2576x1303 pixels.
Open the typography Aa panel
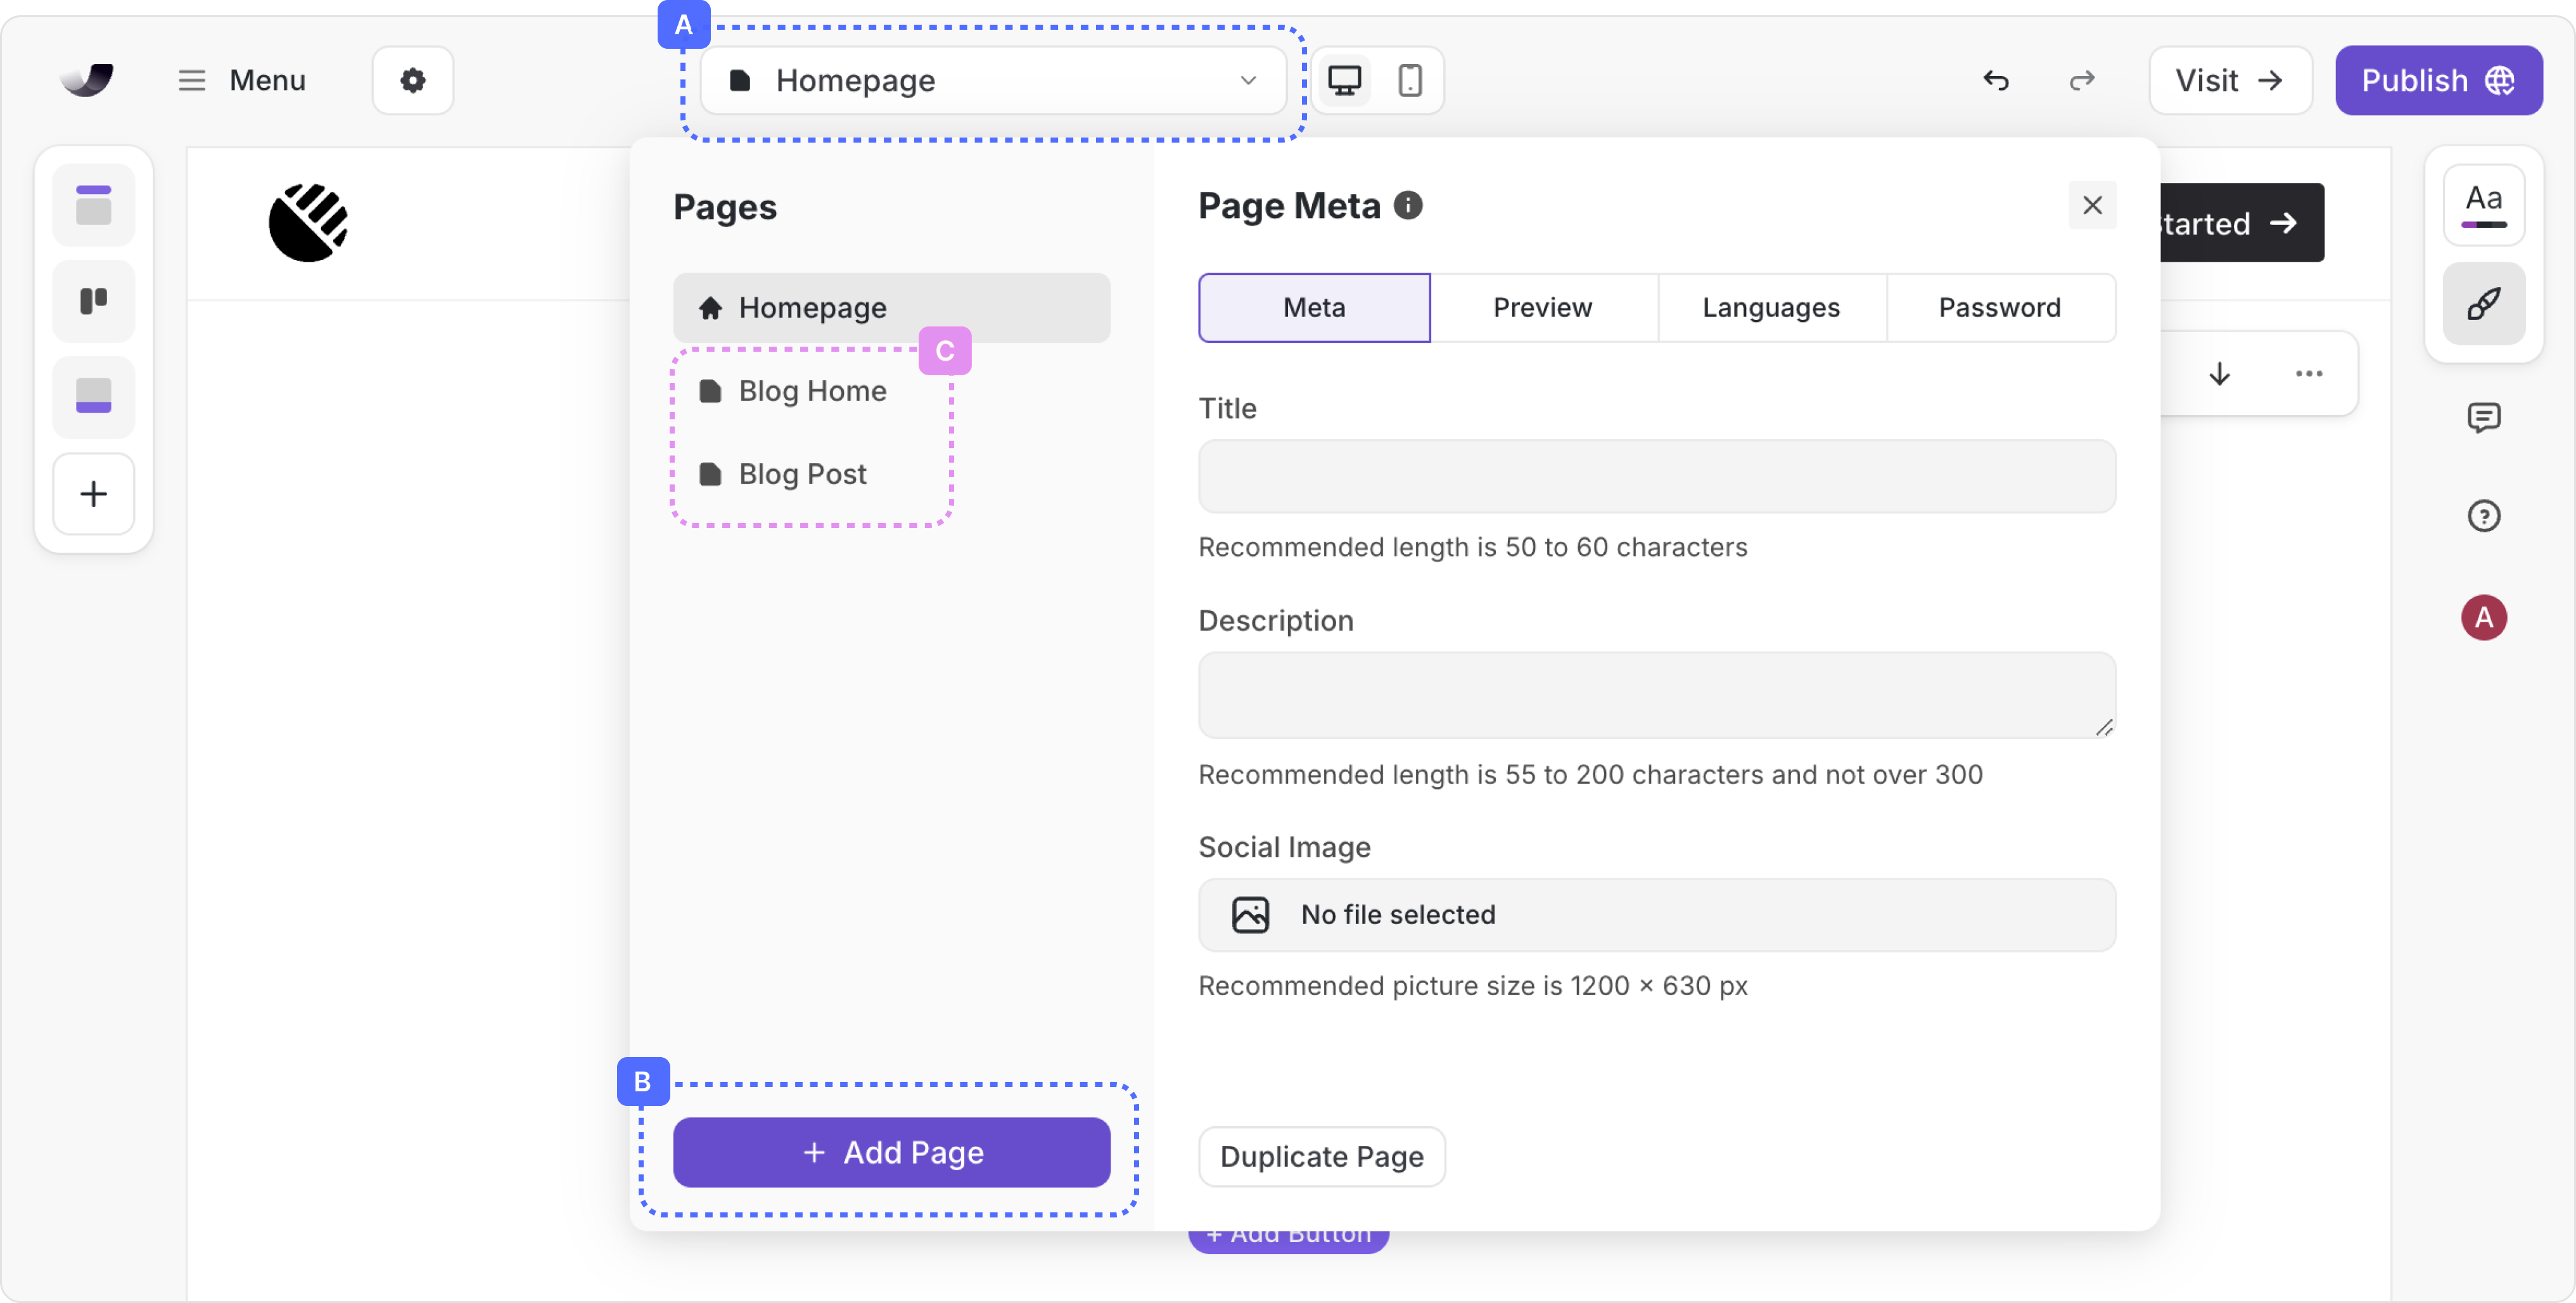(2483, 205)
